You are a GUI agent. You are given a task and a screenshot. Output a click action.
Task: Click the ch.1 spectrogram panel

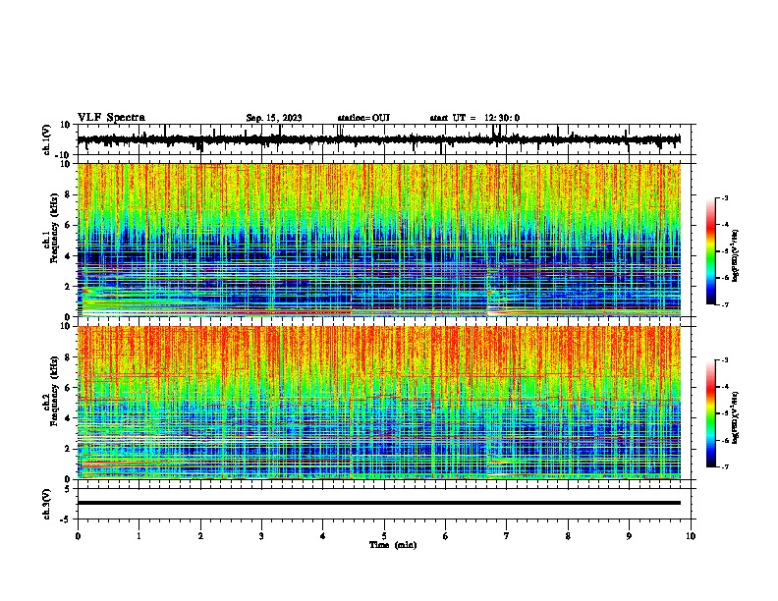[x=378, y=240]
